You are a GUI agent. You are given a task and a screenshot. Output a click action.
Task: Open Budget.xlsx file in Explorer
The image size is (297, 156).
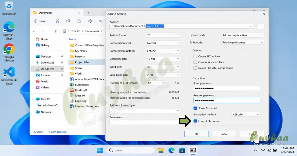[82, 85]
